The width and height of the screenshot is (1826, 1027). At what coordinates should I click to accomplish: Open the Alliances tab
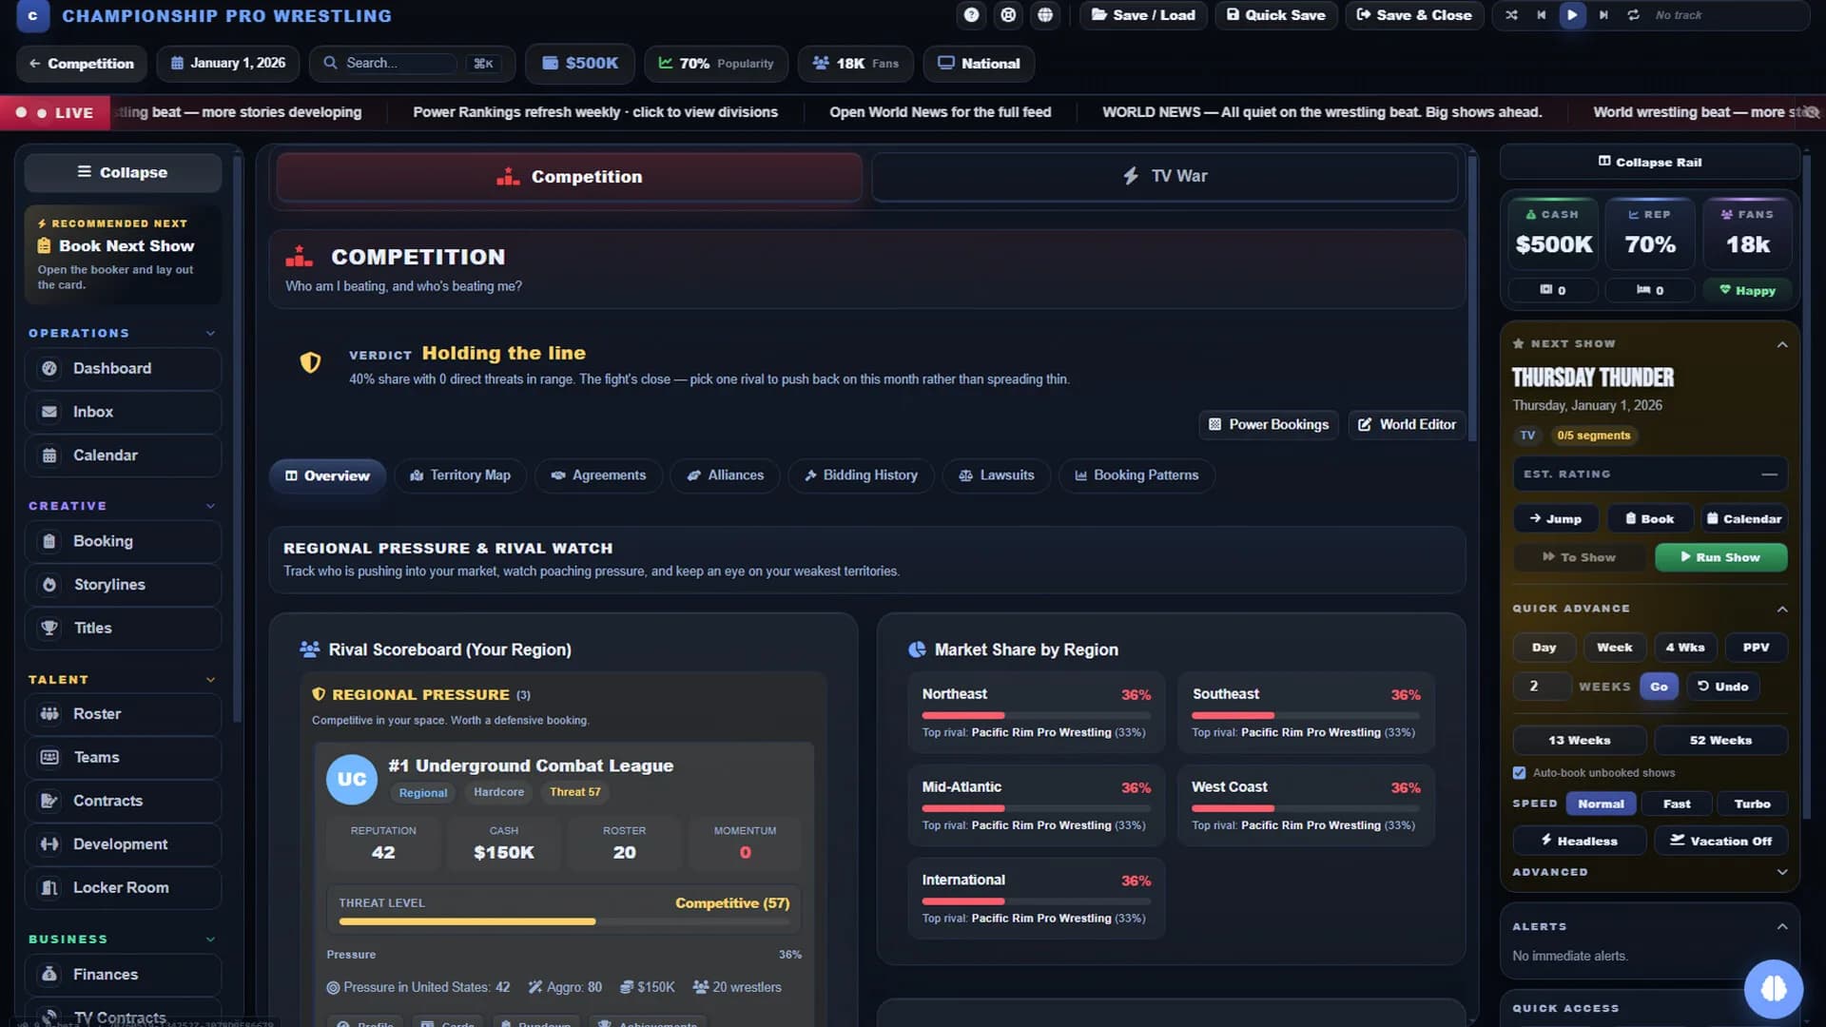[x=725, y=475]
